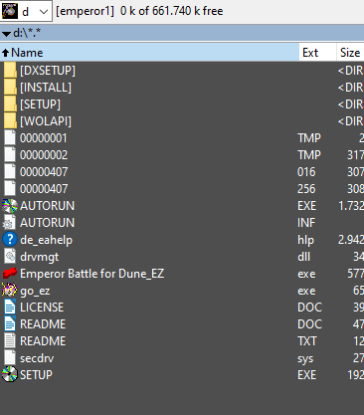Click the AUTORUN EXE disc icon
Viewport: 364px width, 415px height.
(10, 206)
